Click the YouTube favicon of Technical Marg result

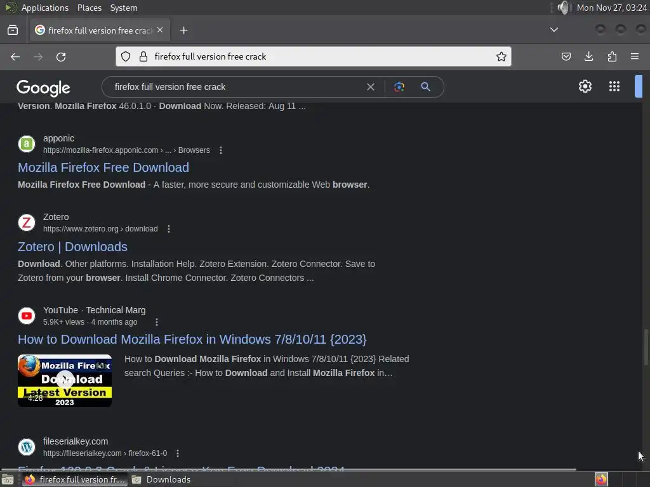(27, 316)
